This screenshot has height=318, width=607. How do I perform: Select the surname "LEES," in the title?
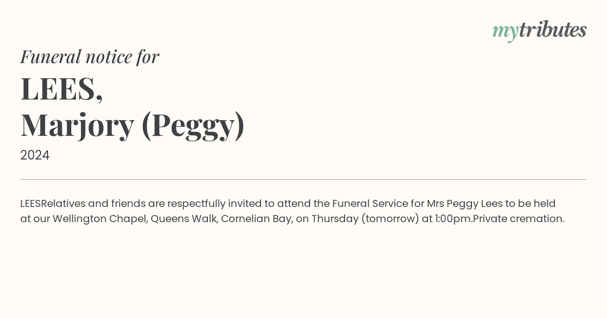tap(62, 88)
